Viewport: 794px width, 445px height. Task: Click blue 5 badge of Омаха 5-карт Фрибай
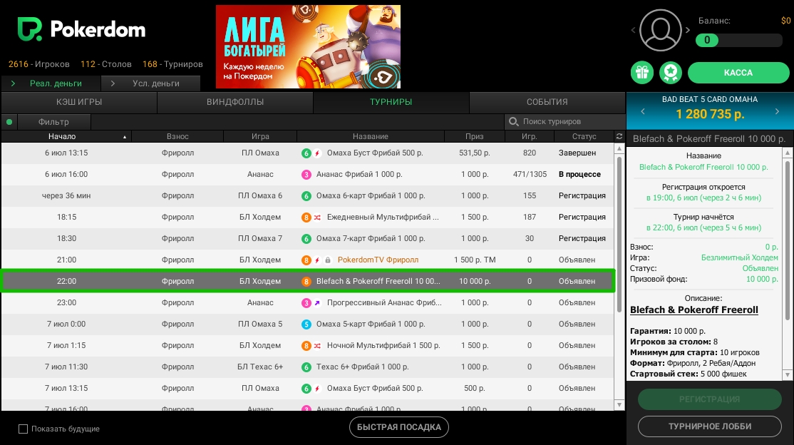pyautogui.click(x=306, y=324)
